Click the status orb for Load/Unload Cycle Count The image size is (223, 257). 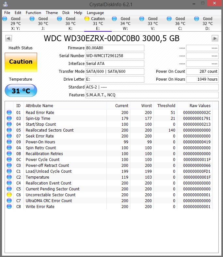(9, 171)
